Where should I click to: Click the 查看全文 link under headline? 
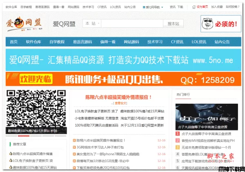click(x=121, y=103)
